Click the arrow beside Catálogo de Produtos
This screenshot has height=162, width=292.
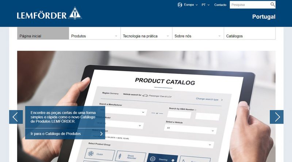tap(102, 134)
